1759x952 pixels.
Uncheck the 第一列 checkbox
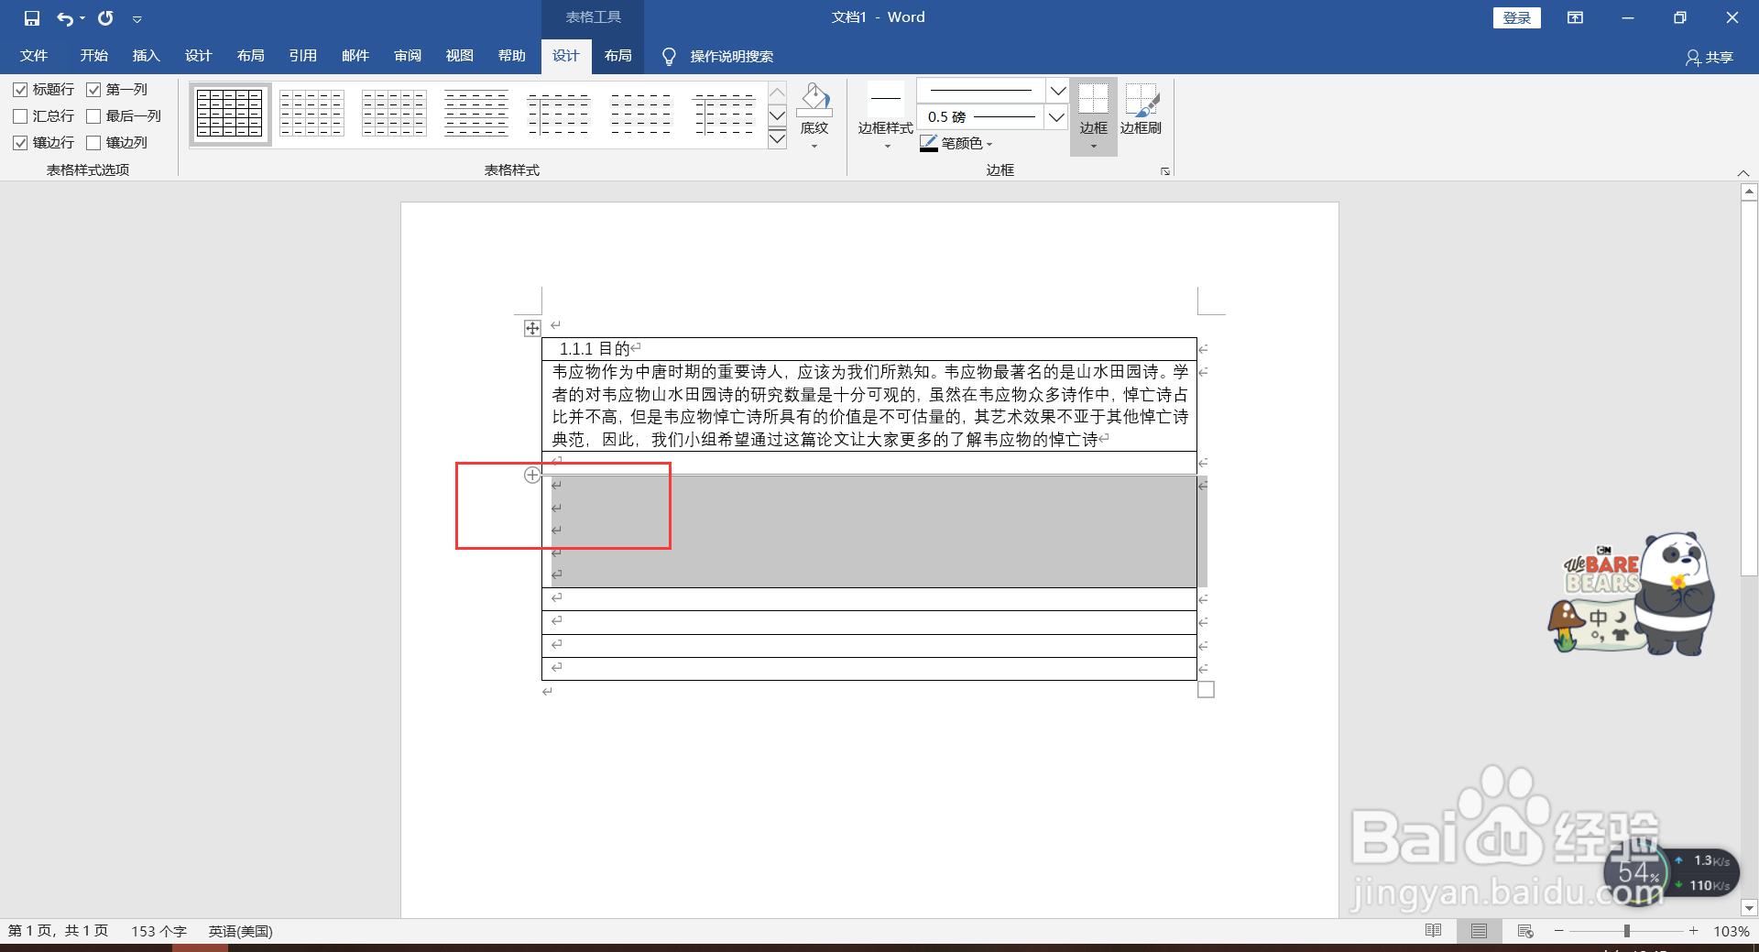[93, 90]
